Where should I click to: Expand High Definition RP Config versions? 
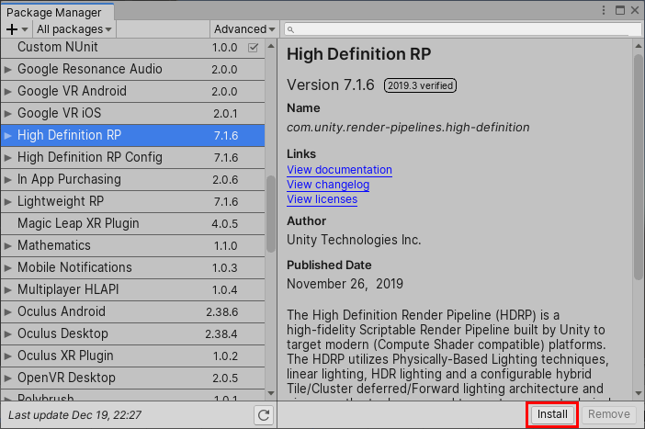point(8,157)
